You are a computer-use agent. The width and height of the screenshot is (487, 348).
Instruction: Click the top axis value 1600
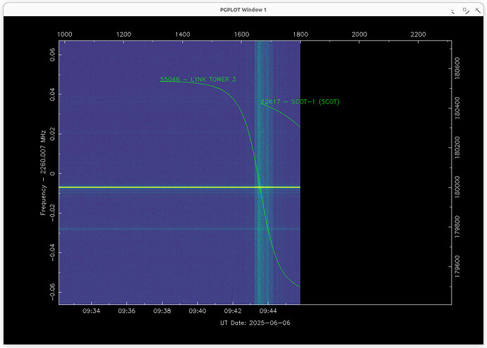click(x=241, y=35)
